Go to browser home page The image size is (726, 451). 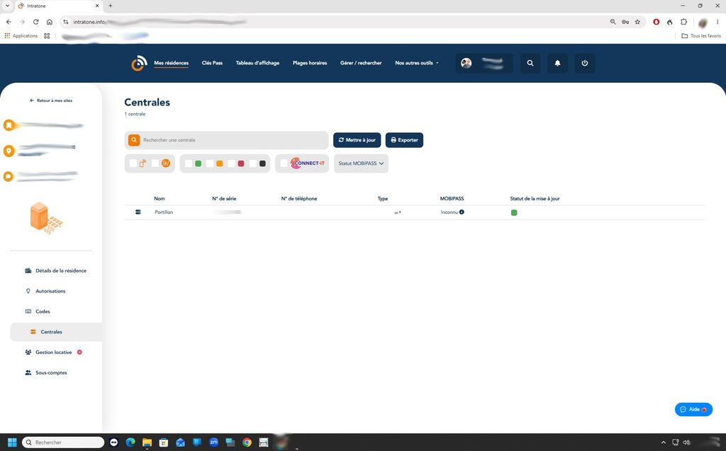point(50,22)
